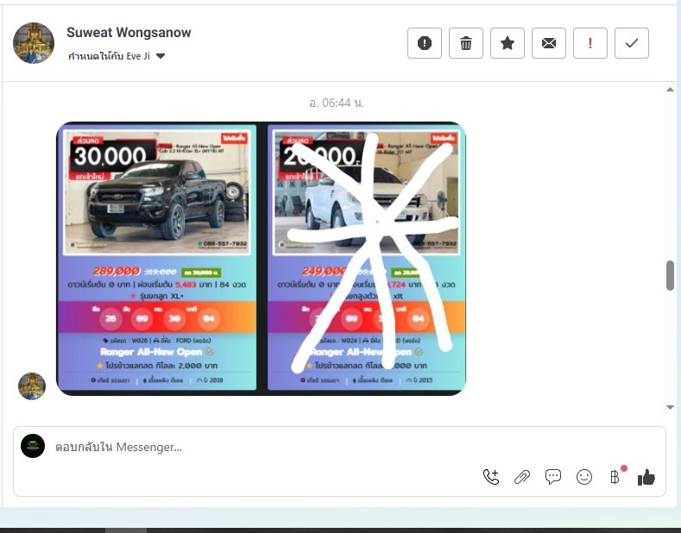Click the scrollbar down arrow

click(670, 407)
